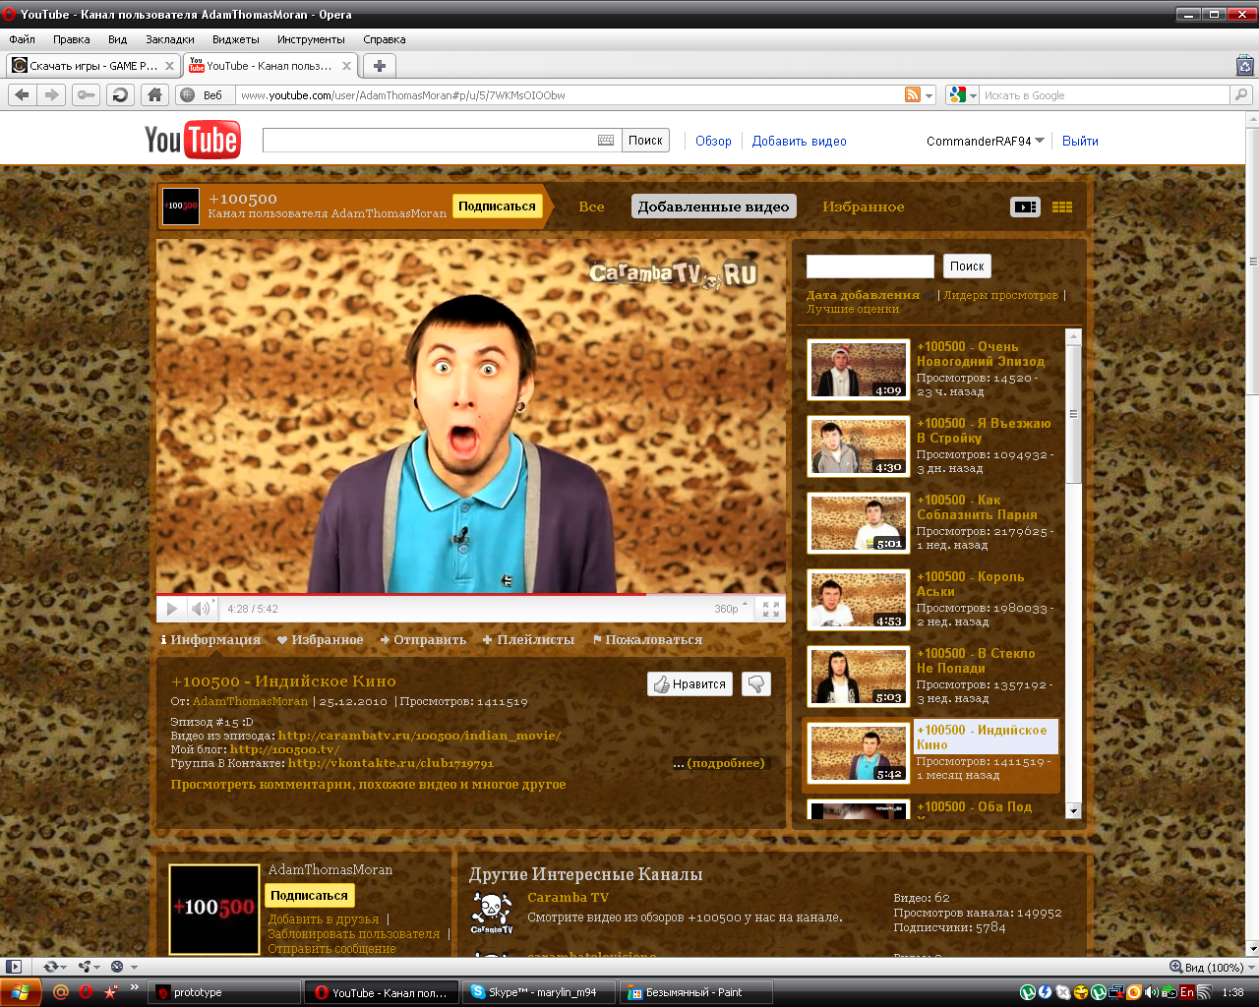The width and height of the screenshot is (1259, 1007).
Task: Select the Избранное channel tab
Action: point(864,207)
